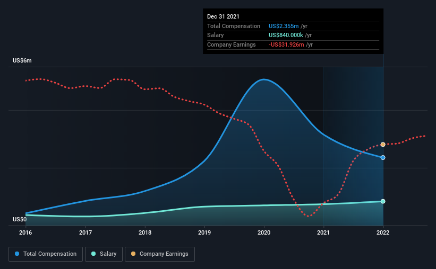Click the 2020 x-axis label

264,232
